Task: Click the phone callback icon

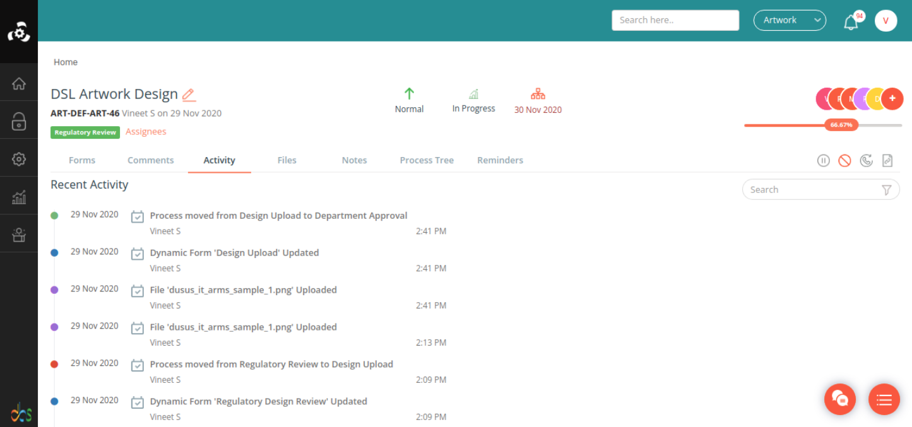Action: tap(866, 160)
